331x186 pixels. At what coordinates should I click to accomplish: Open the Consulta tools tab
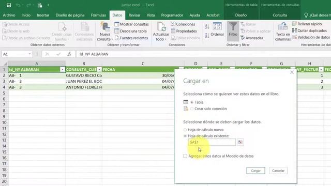pyautogui.click(x=280, y=15)
